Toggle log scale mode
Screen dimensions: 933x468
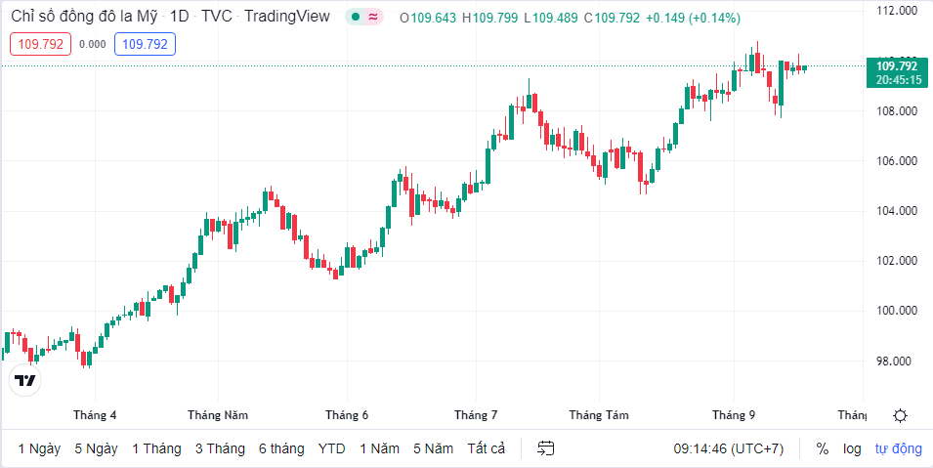[852, 448]
